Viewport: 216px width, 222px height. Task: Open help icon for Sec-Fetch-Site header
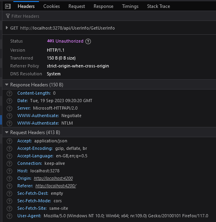pyautogui.click(x=9, y=209)
